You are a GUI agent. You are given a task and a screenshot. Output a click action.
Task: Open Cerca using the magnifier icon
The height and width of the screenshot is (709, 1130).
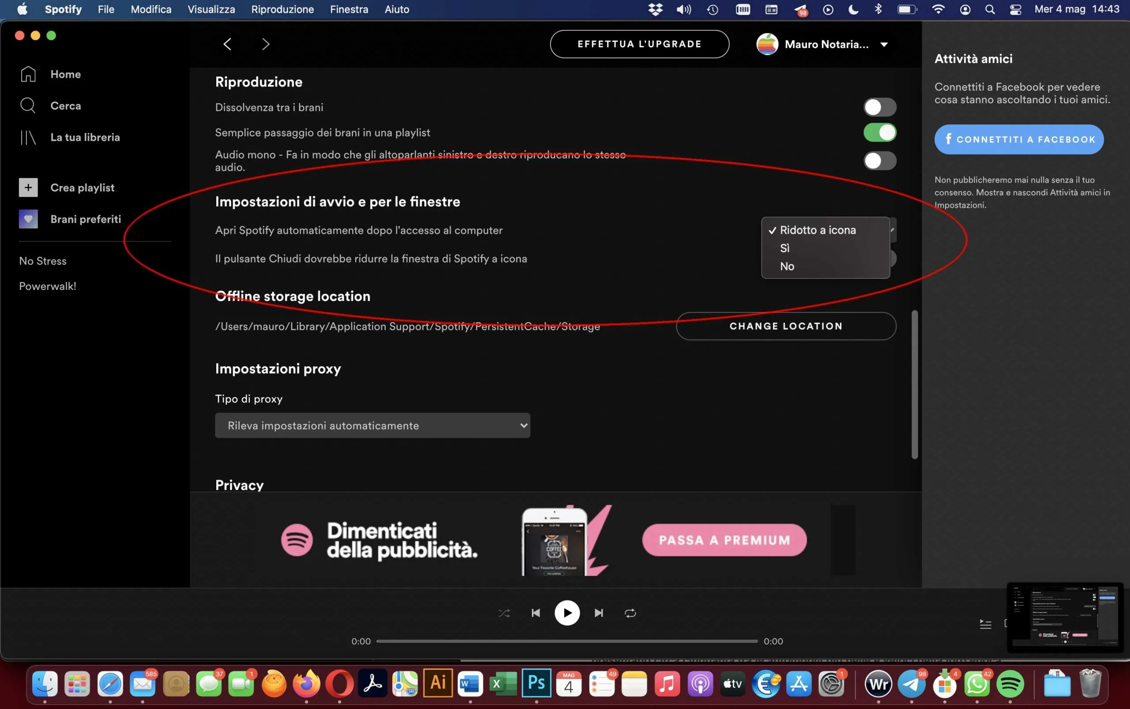(28, 105)
